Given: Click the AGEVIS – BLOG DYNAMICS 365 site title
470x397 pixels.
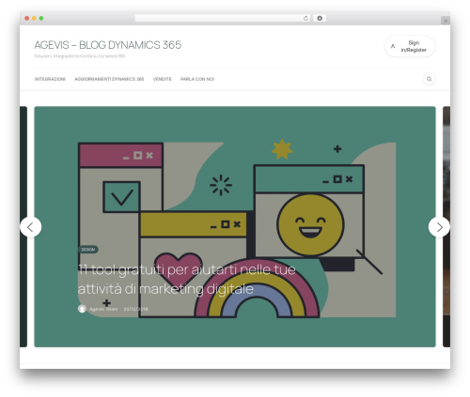Looking at the screenshot, I should point(108,45).
